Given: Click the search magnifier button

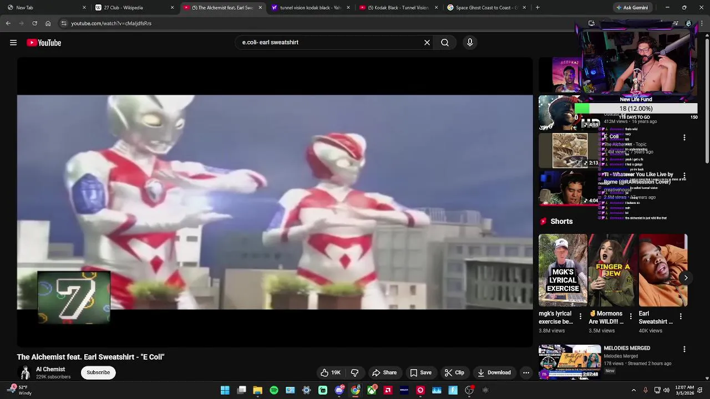Looking at the screenshot, I should [x=445, y=42].
